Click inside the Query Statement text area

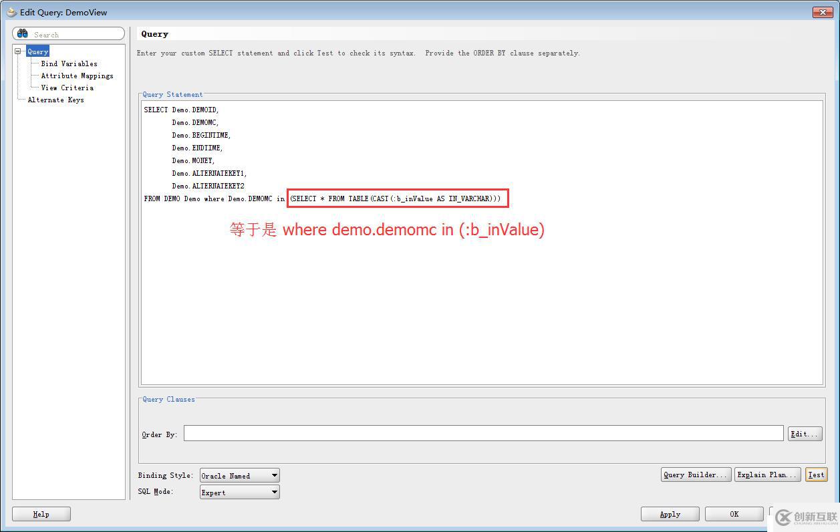click(482, 243)
